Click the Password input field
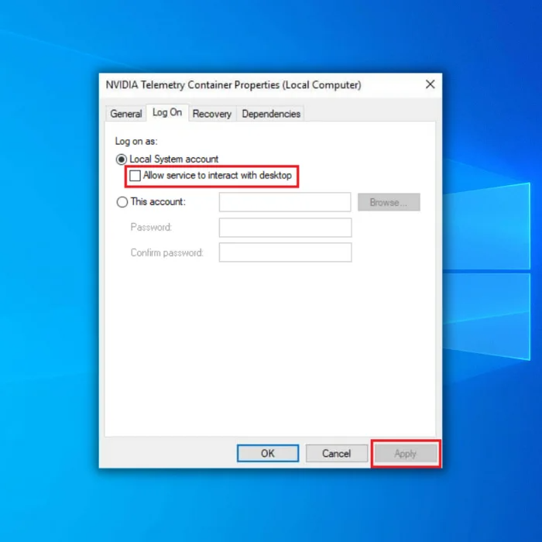Viewport: 542px width, 542px height. click(285, 228)
